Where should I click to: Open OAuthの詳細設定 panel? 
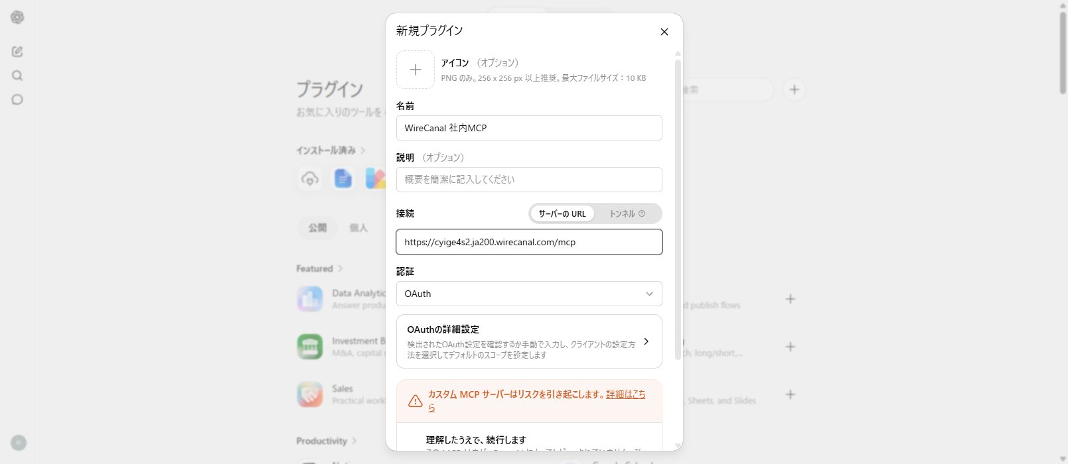(529, 341)
